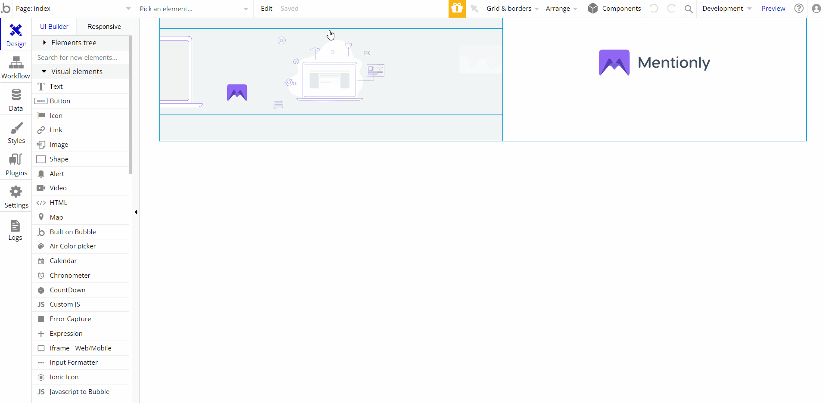Screen dimensions: 823x403
Task: Click the element inspector pointer icon
Action: click(474, 9)
